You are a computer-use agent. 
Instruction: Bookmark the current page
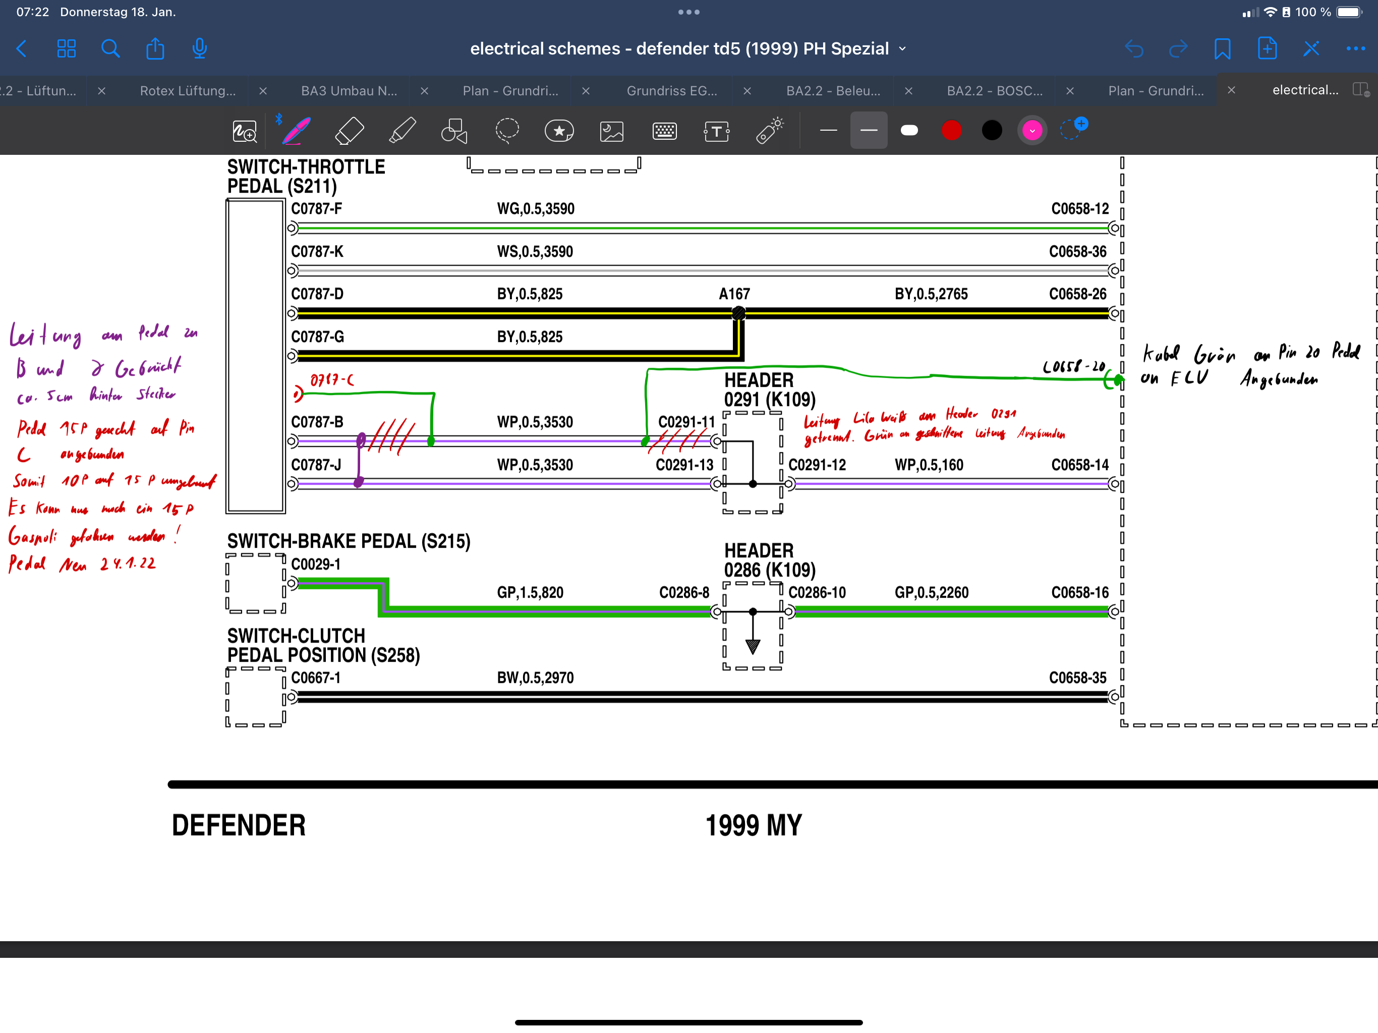pyautogui.click(x=1222, y=48)
